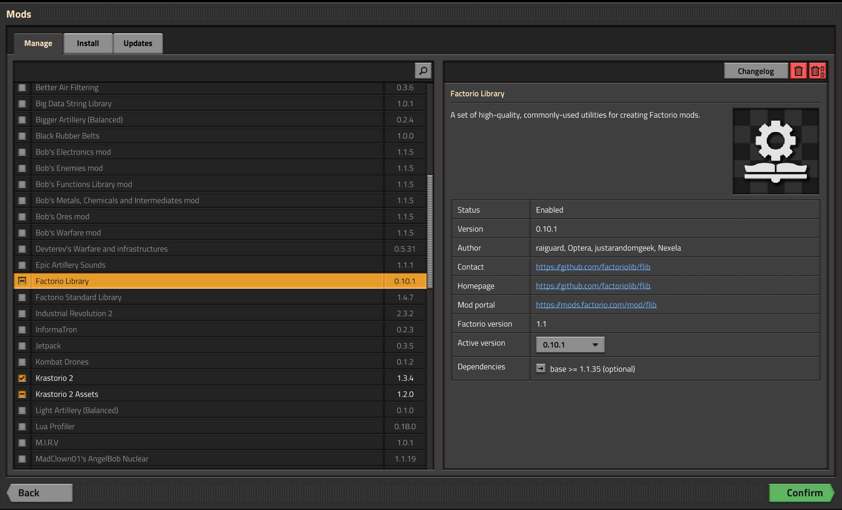Click Industrial Revolution 2 version 2.3.2
This screenshot has width=842, height=510.
click(405, 313)
